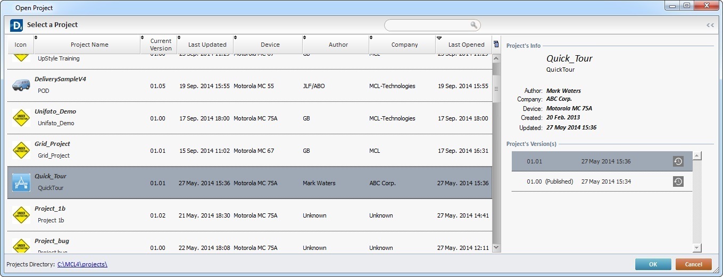
Task: Collapse the Project's Info panel with the double chevron
Action: pyautogui.click(x=710, y=25)
